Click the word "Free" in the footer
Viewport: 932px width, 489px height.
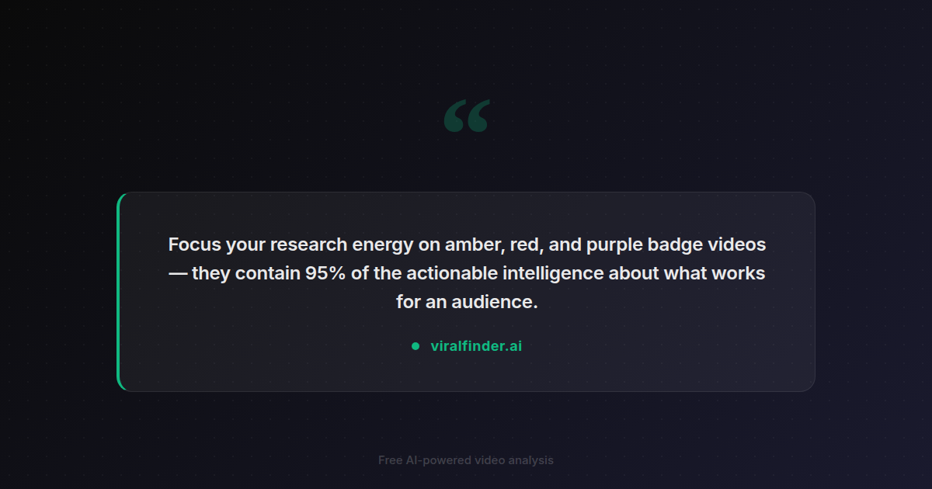[390, 460]
